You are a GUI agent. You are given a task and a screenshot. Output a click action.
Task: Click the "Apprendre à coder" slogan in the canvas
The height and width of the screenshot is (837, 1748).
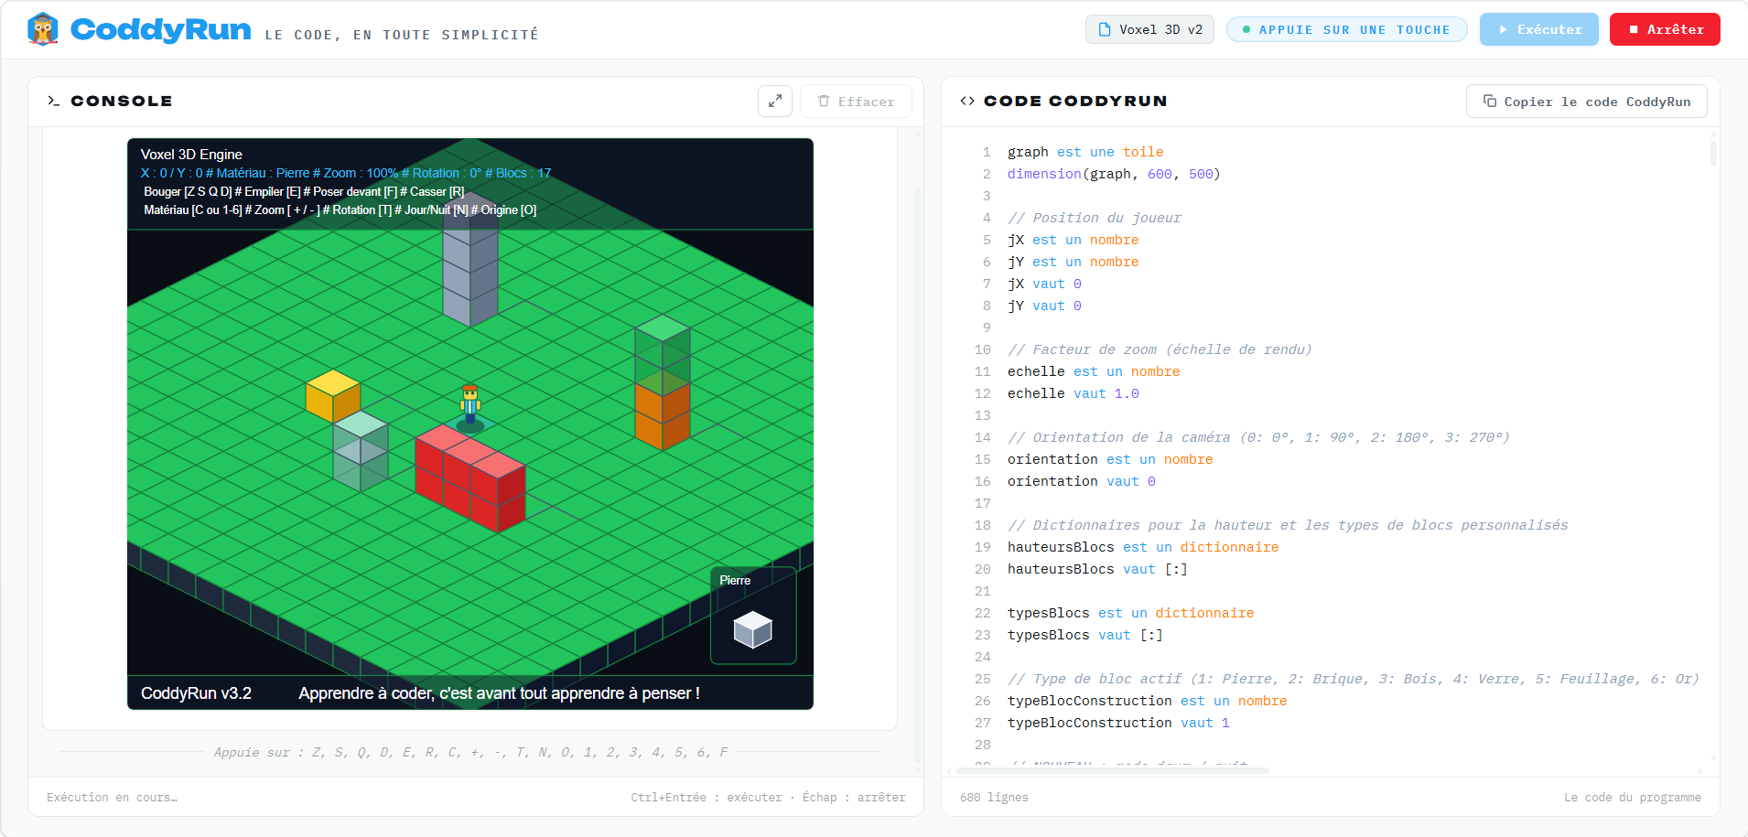click(499, 693)
